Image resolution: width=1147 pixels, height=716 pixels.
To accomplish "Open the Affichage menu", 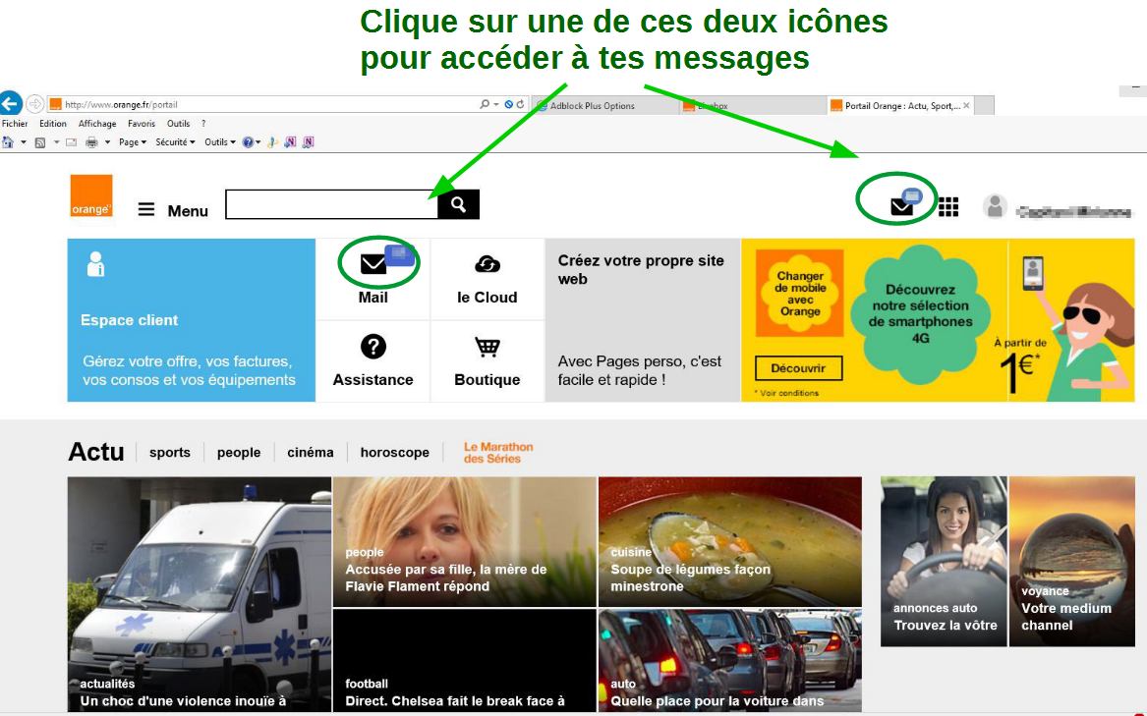I will 97,124.
